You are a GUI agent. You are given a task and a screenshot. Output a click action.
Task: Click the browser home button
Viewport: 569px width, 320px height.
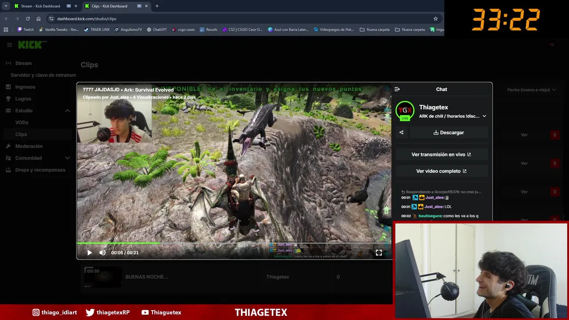(x=38, y=19)
